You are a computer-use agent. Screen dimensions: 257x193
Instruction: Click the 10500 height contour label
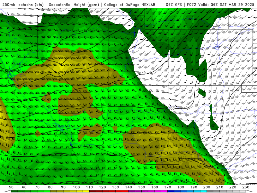(169, 108)
